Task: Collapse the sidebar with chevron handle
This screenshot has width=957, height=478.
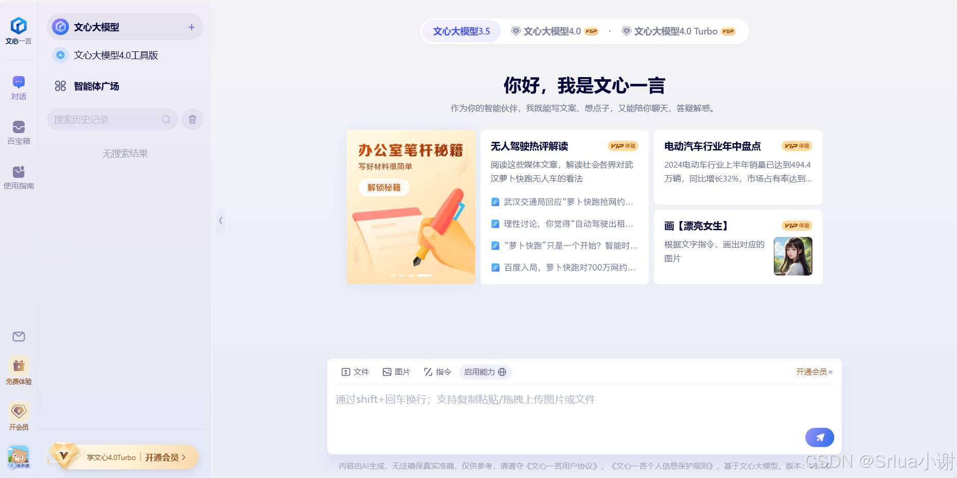Action: coord(221,220)
